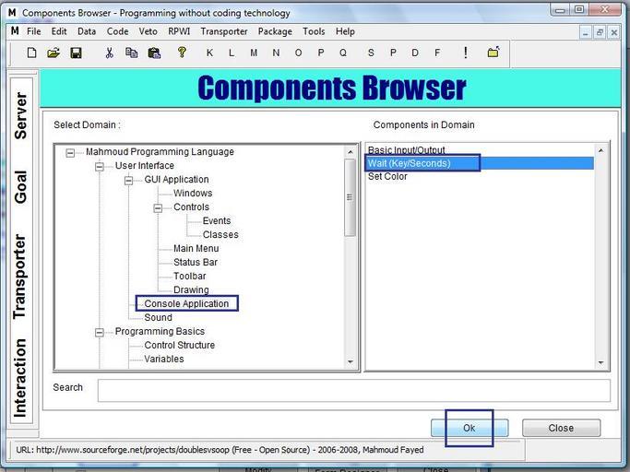Click the exclamation mark toolbar icon

465,53
